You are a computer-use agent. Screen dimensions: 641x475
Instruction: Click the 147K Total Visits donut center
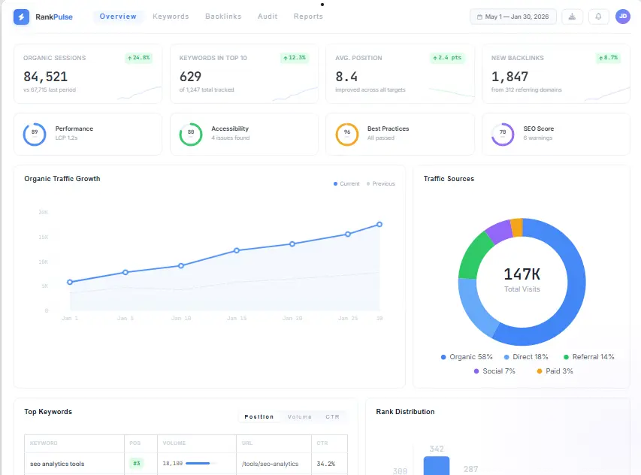[522, 280]
